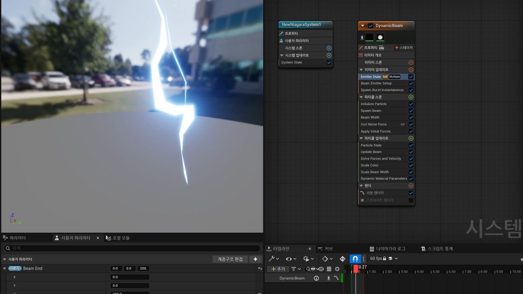Open the 나이아가라 로그 tab
523x294 pixels.
tap(387, 249)
